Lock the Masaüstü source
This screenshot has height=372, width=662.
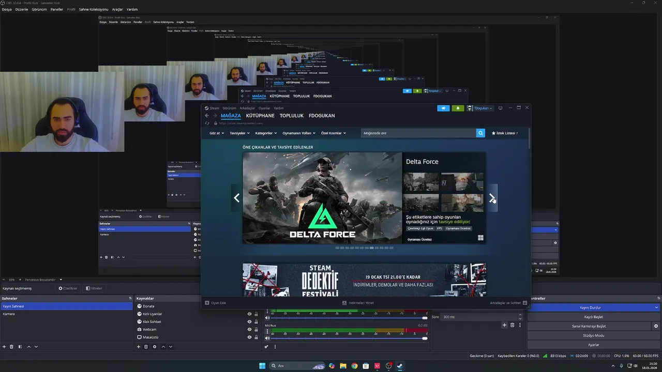[x=256, y=337]
